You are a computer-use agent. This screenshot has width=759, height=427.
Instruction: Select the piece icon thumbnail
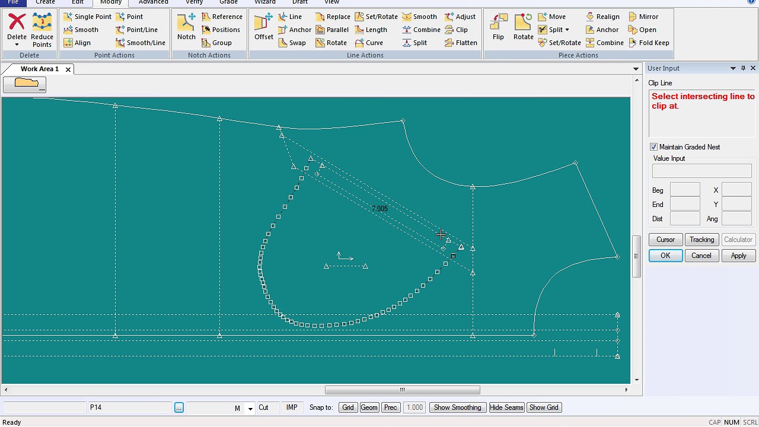pyautogui.click(x=24, y=85)
